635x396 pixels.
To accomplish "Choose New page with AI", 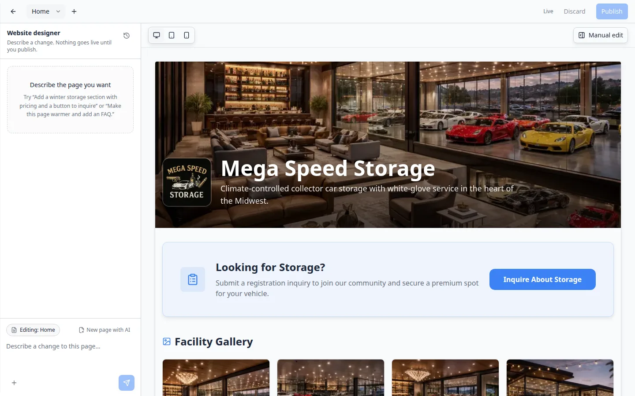I will point(105,330).
